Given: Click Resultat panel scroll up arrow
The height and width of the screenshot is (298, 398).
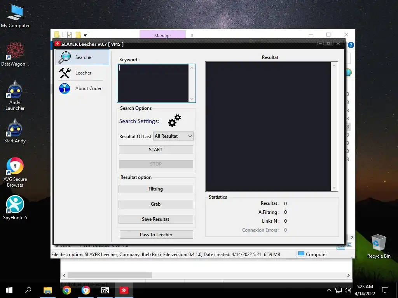Looking at the screenshot, I should click(x=334, y=66).
